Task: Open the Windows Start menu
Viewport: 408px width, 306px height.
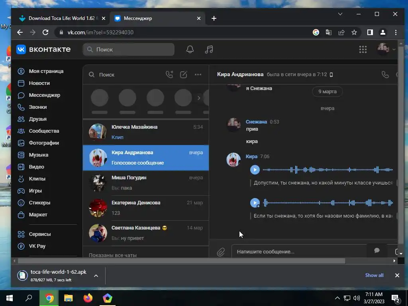Action: (x=10, y=298)
